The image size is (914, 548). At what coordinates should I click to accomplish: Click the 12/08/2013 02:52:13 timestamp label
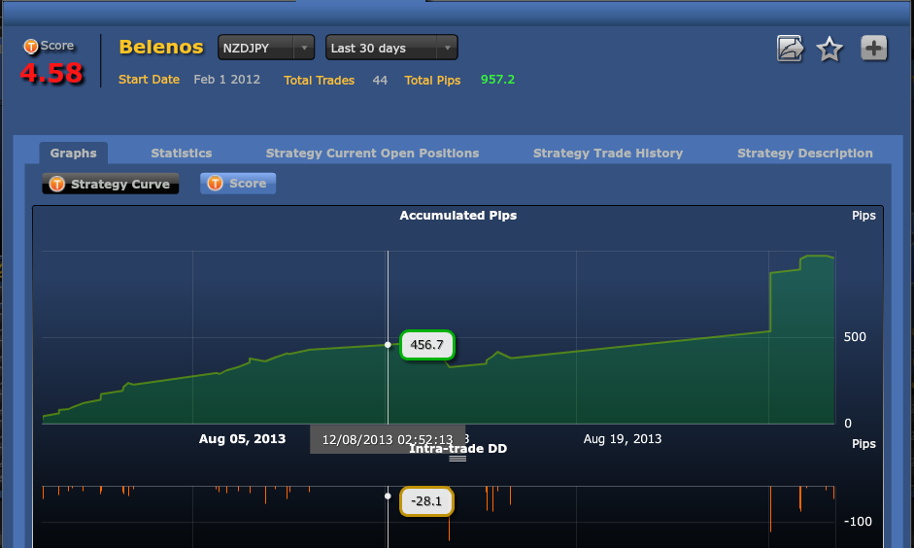[x=387, y=439]
